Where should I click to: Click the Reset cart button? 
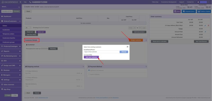(30, 32)
